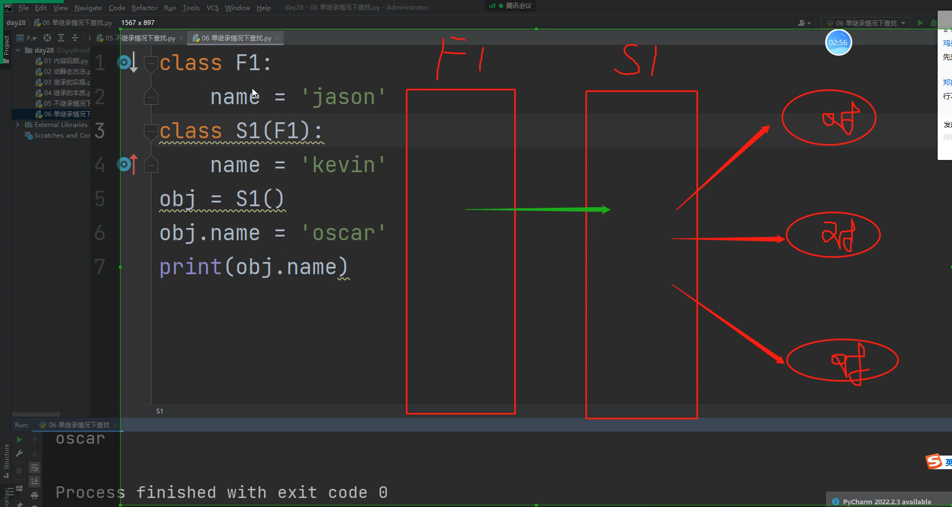This screenshot has height=507, width=952.
Task: Rerun the script with green play icon in Run panel
Action: pos(19,440)
